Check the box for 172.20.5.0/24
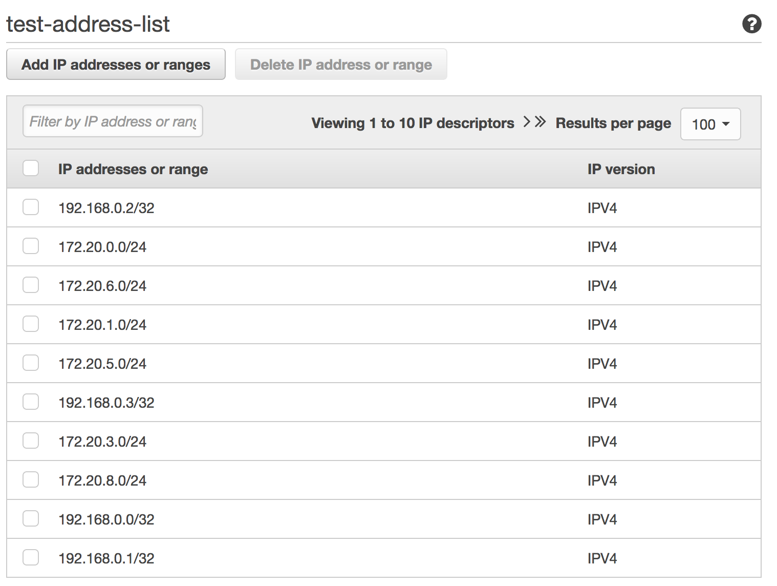 point(31,363)
